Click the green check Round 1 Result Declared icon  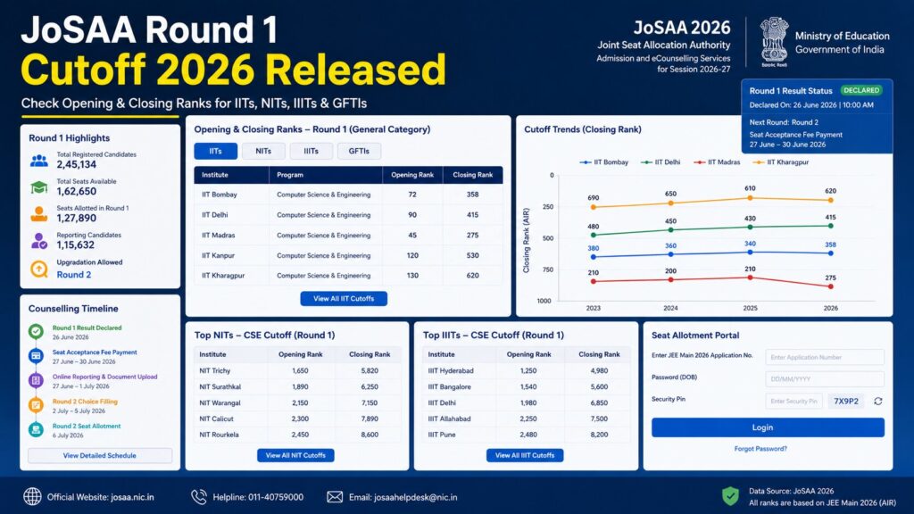tap(36, 331)
